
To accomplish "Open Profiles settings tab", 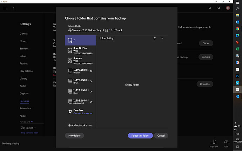I will [23, 63].
